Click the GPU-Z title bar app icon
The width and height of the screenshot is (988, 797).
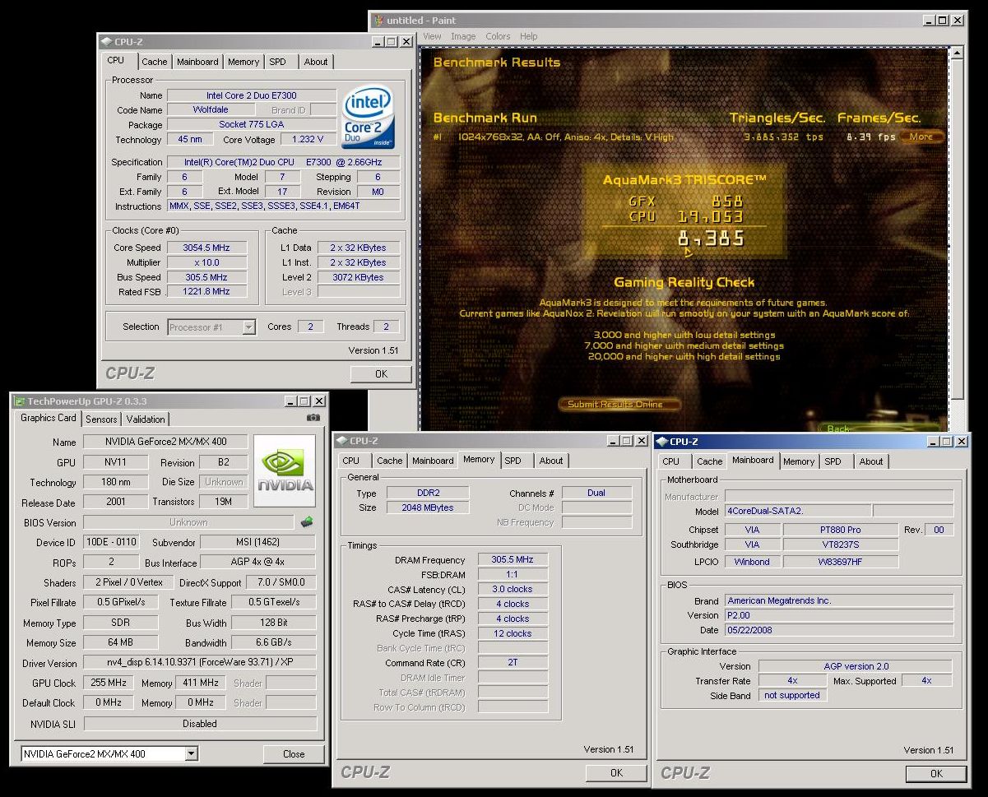point(20,401)
